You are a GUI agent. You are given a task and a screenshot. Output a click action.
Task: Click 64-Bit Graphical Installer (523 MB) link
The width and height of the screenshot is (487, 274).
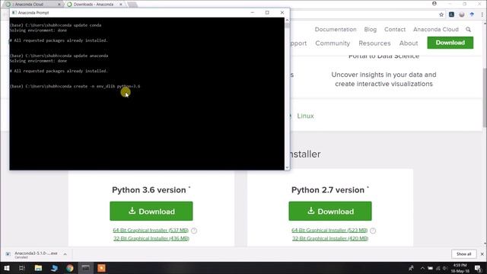click(329, 230)
